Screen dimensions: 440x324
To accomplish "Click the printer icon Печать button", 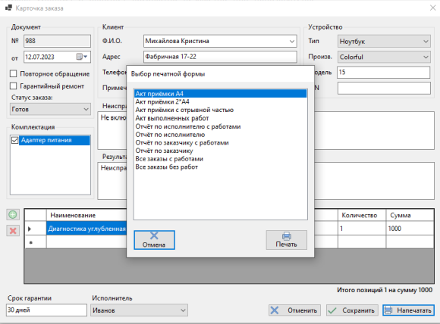I will [287, 240].
